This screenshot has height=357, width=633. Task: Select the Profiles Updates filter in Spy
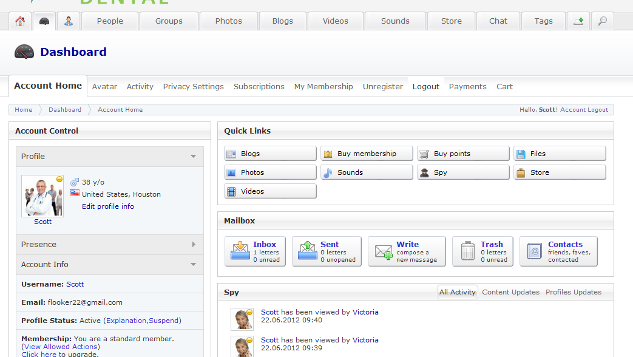point(573,292)
